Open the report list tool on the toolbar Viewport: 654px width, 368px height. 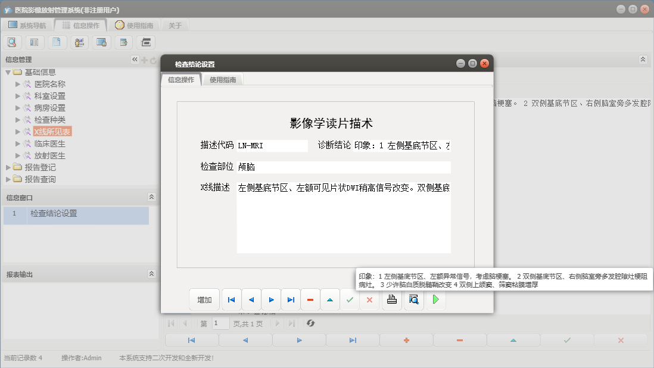34,42
